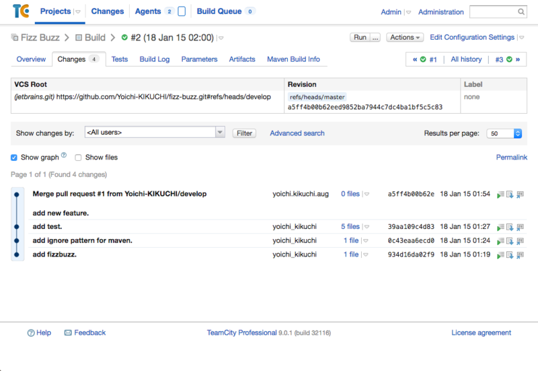Screen dimensions: 538x371
Task: Open the build #2 dropdown arrow in the breadcrumb
Action: click(221, 38)
